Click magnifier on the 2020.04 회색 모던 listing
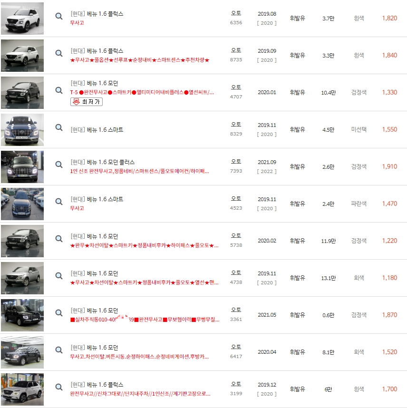This screenshot has height=408, width=407. [x=58, y=350]
